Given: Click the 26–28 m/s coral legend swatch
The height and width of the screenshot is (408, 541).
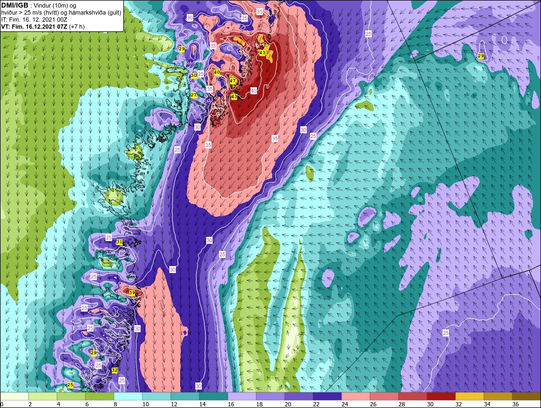Looking at the screenshot, I should pos(384,396).
